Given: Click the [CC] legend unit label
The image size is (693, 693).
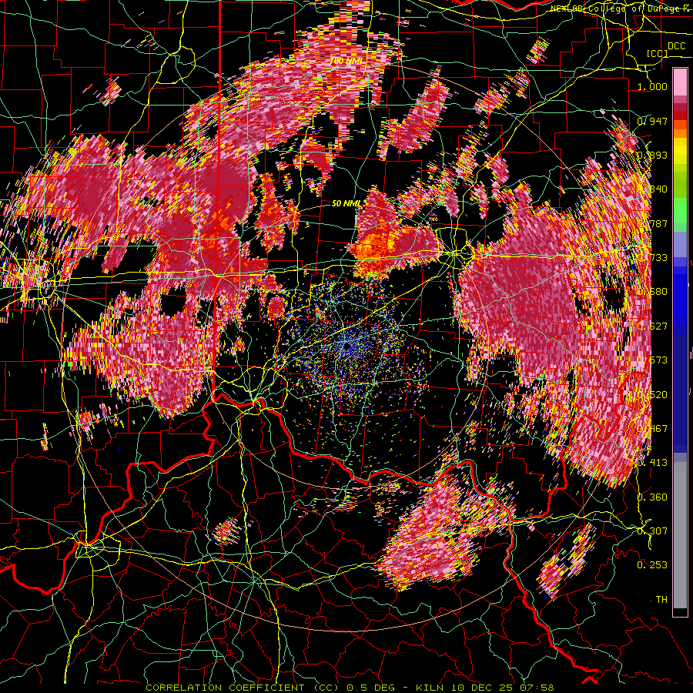Looking at the screenshot, I should pos(658,53).
